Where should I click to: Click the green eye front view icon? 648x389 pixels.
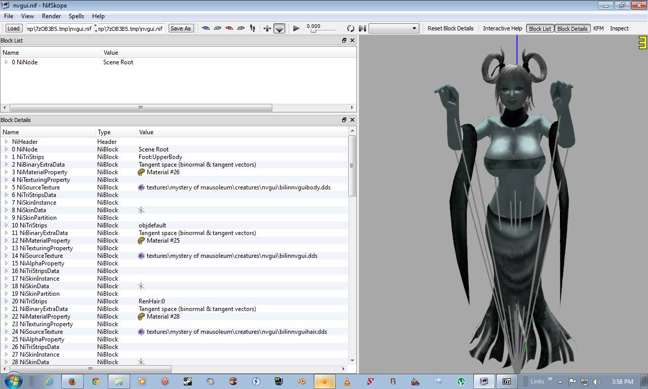tap(218, 28)
